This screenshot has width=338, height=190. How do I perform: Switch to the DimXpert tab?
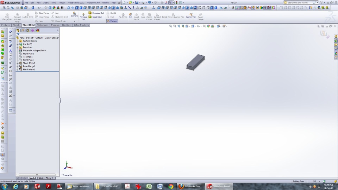(67, 25)
